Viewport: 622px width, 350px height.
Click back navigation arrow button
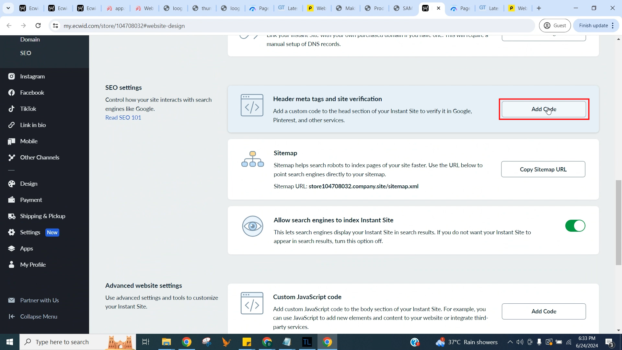9,26
